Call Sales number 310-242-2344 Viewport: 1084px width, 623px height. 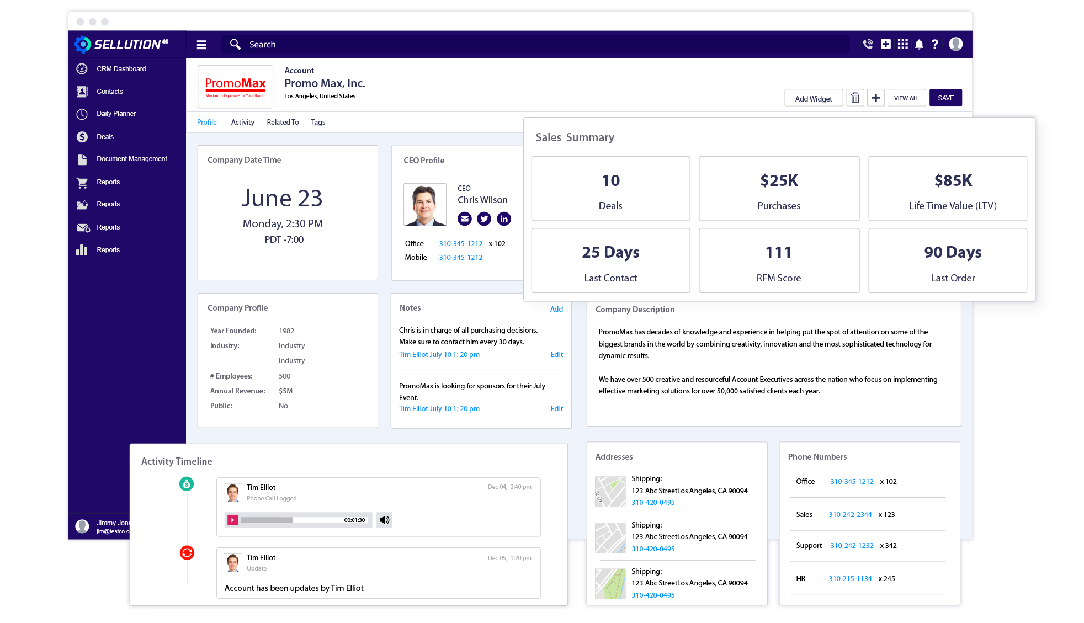point(850,515)
